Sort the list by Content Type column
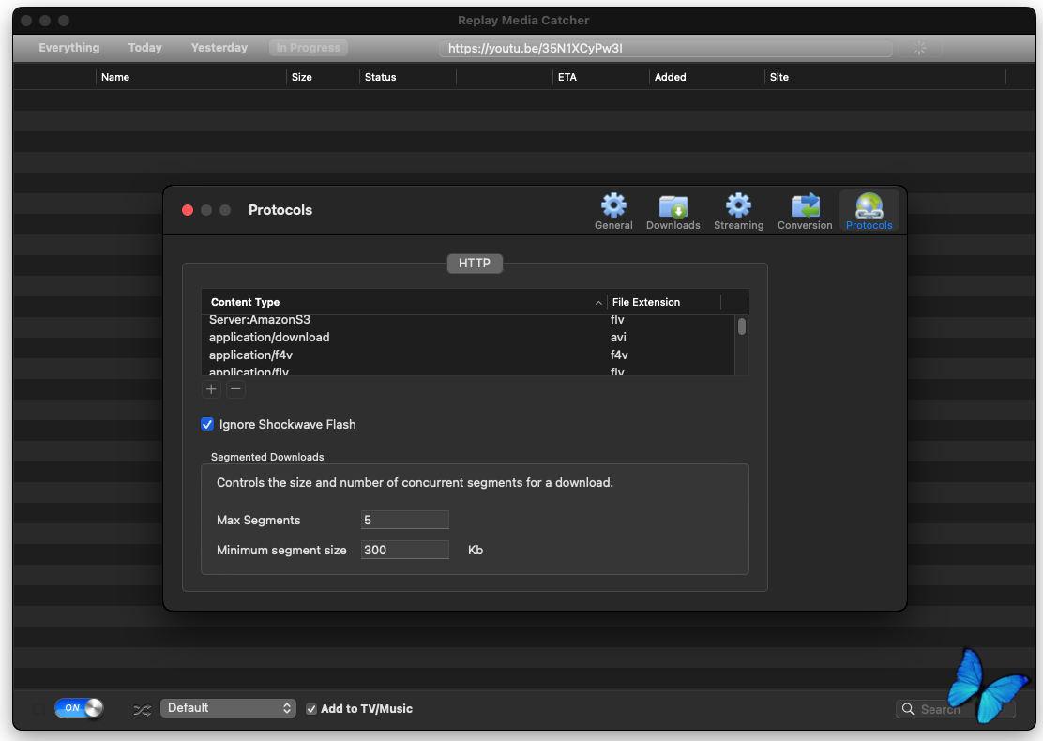Image resolution: width=1043 pixels, height=741 pixels. point(403,302)
